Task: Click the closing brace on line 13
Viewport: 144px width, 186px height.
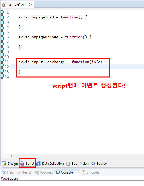Action: [x=20, y=72]
